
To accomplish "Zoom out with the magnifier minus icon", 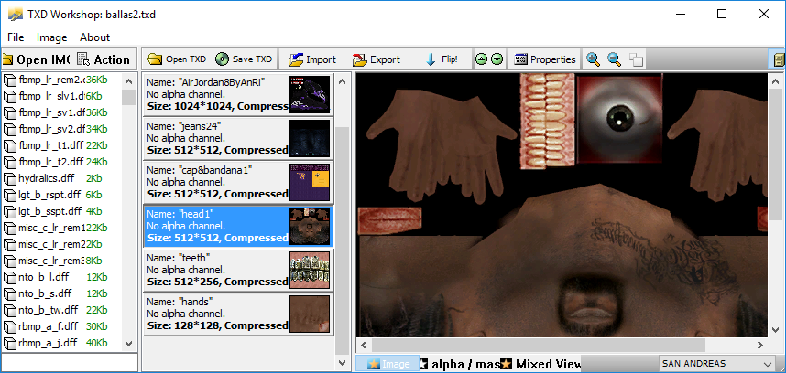I will (615, 59).
